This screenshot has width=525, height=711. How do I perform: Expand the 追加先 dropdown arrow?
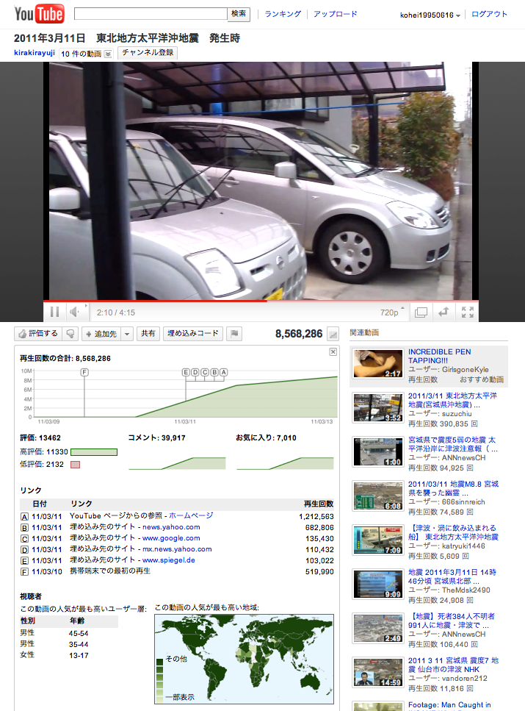(127, 334)
